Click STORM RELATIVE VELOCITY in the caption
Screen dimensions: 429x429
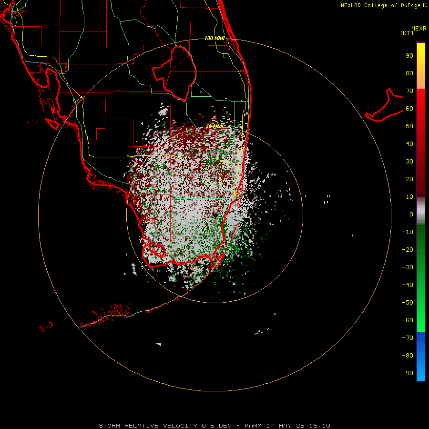coord(148,426)
